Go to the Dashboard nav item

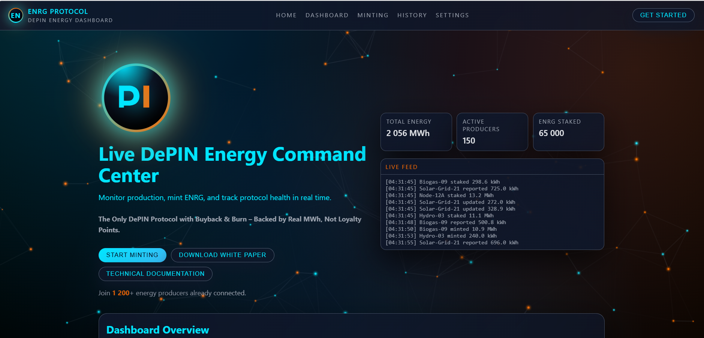click(x=327, y=15)
